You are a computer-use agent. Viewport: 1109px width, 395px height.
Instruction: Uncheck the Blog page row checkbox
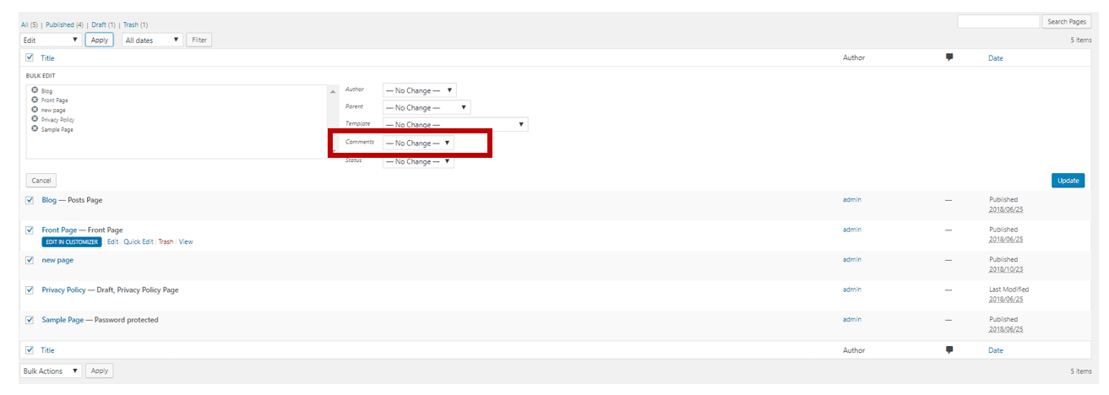point(30,200)
